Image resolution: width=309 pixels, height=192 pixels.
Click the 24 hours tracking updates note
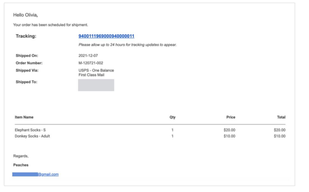127,45
